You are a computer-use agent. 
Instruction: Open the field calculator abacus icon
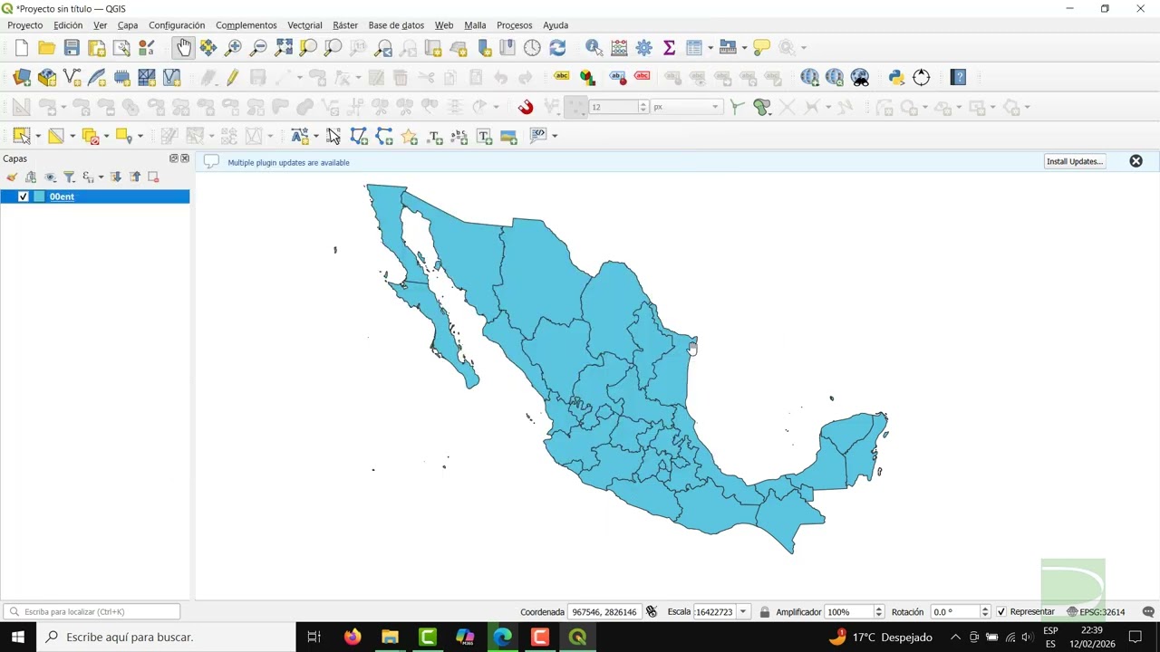coord(619,48)
